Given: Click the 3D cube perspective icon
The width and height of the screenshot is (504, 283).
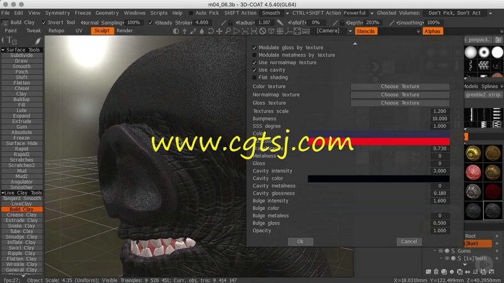Looking at the screenshot, I should [x=272, y=31].
